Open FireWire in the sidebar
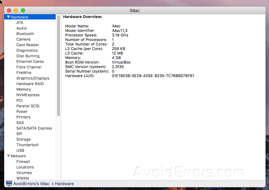269x190 pixels. 24,73
